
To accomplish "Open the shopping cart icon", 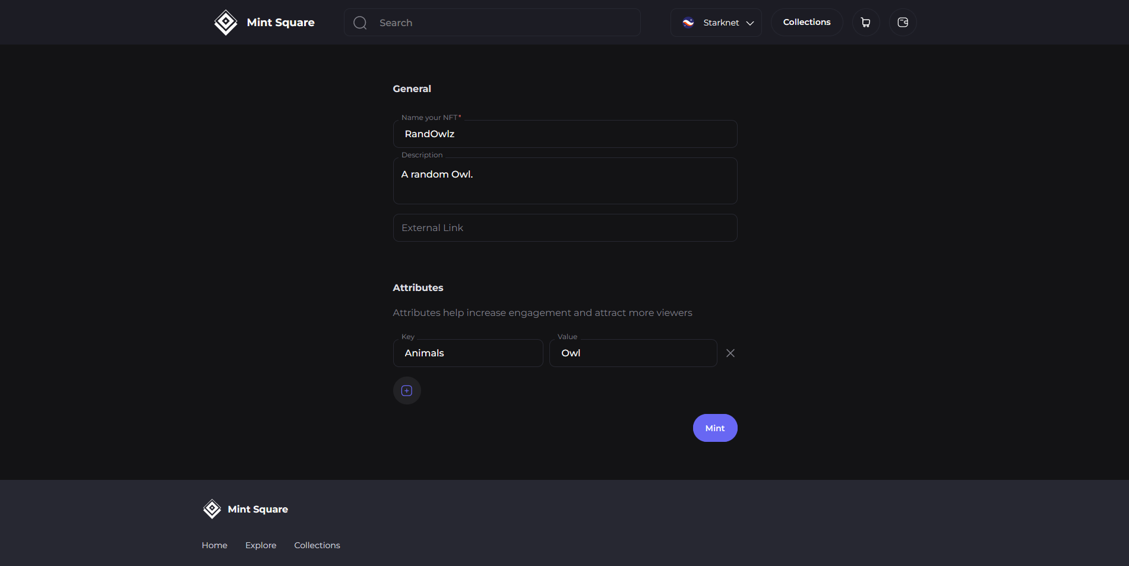I will pyautogui.click(x=865, y=23).
